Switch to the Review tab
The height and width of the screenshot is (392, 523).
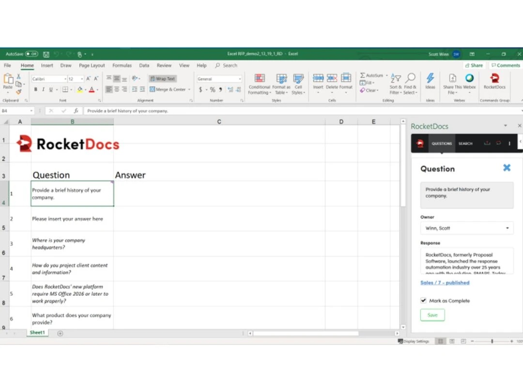click(x=164, y=65)
